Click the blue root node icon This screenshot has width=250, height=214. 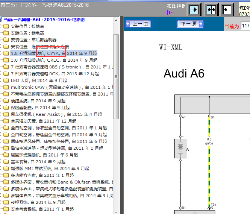click(x=1, y=20)
